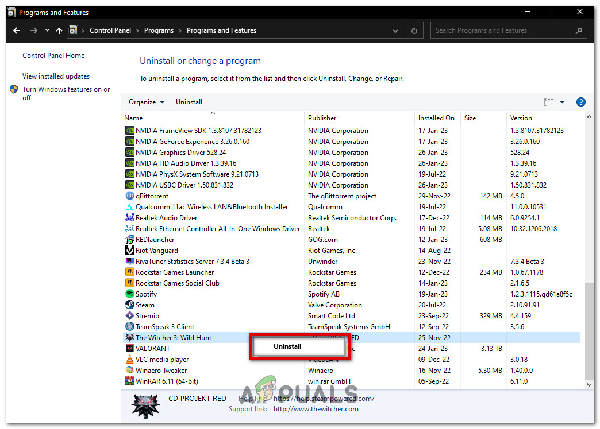
Task: Go up one level with up arrow
Action: (x=59, y=30)
